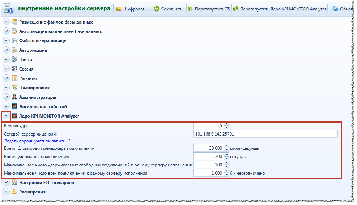Viewport: 357px width, 205px height.
Task: Click refresh icon of Перезапустить IIS
Action: [190, 9]
